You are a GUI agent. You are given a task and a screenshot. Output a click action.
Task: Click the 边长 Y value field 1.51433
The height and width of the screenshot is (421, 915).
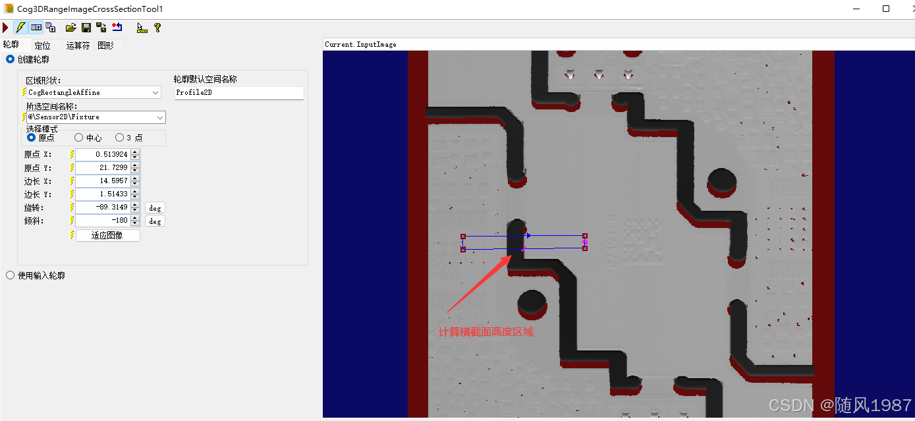(103, 194)
